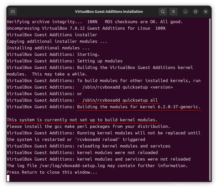The image size is (218, 189).
Task: Open the terminal search tool
Action: click(163, 12)
